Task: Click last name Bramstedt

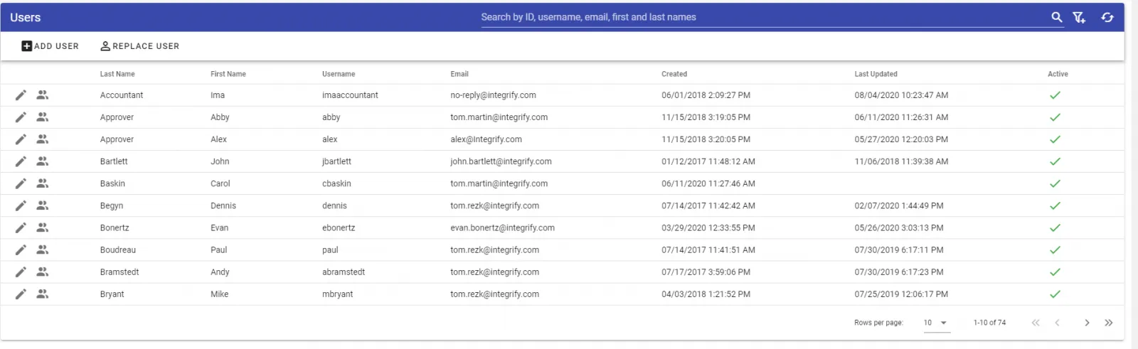Action: 119,272
